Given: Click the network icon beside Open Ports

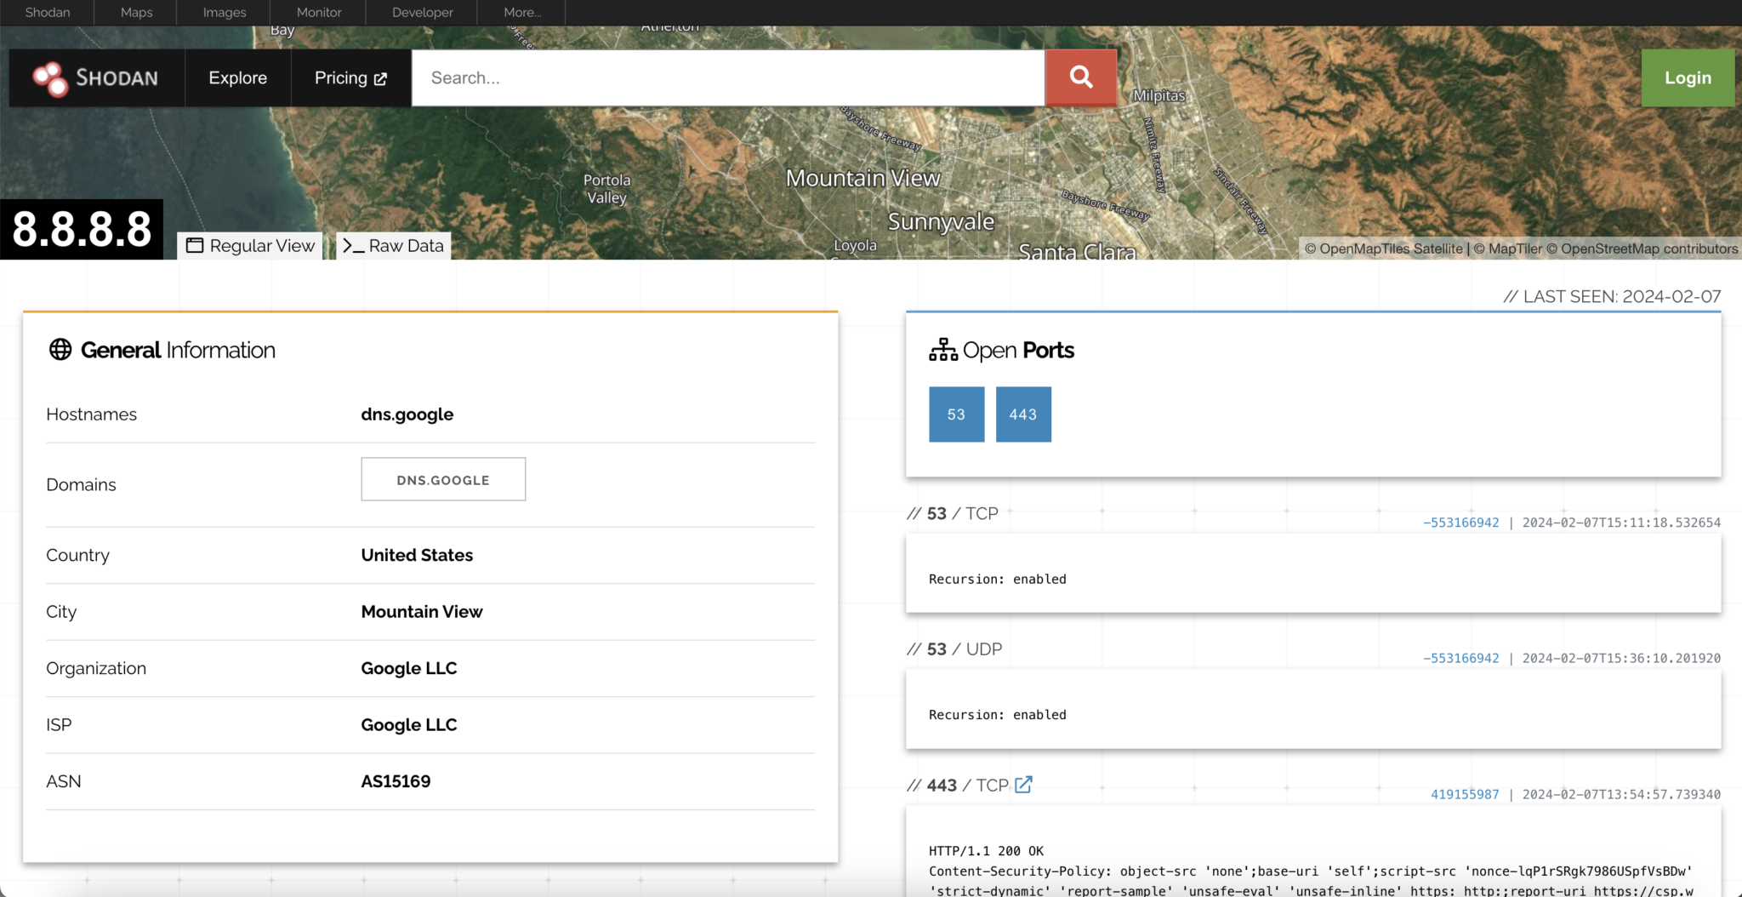Looking at the screenshot, I should point(943,349).
